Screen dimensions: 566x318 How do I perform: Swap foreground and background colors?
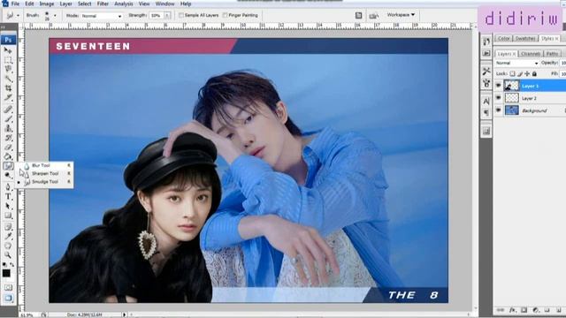pos(11,265)
